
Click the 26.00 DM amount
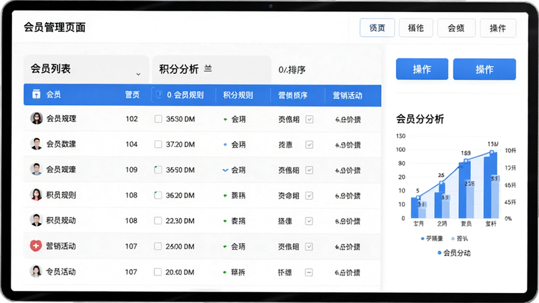pos(180,246)
